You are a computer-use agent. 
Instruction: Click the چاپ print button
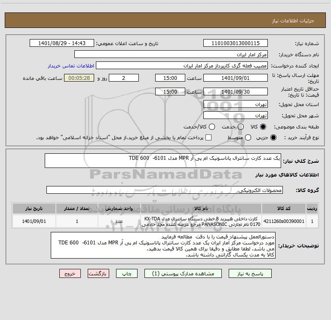click(x=127, y=274)
